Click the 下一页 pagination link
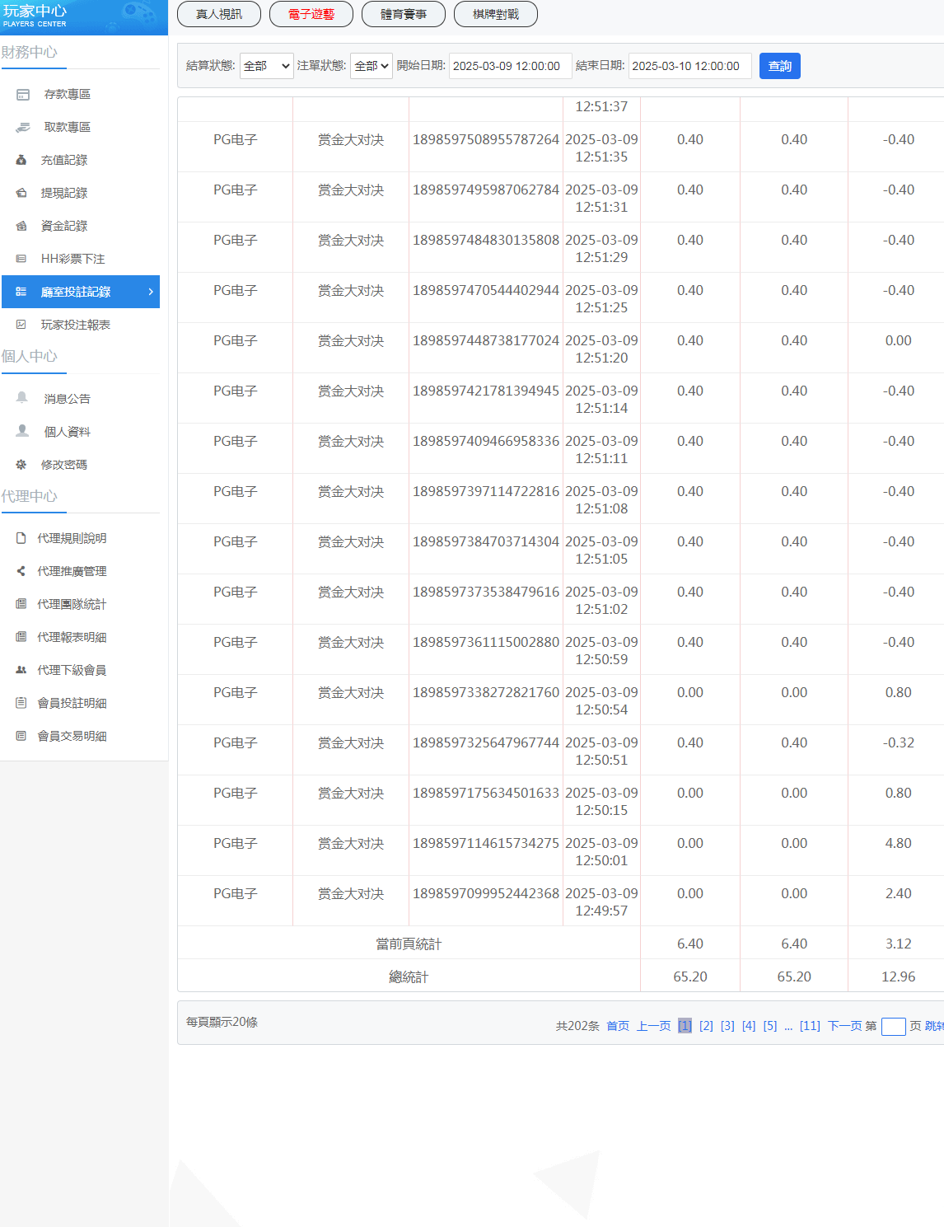Image resolution: width=944 pixels, height=1227 pixels. [844, 1026]
